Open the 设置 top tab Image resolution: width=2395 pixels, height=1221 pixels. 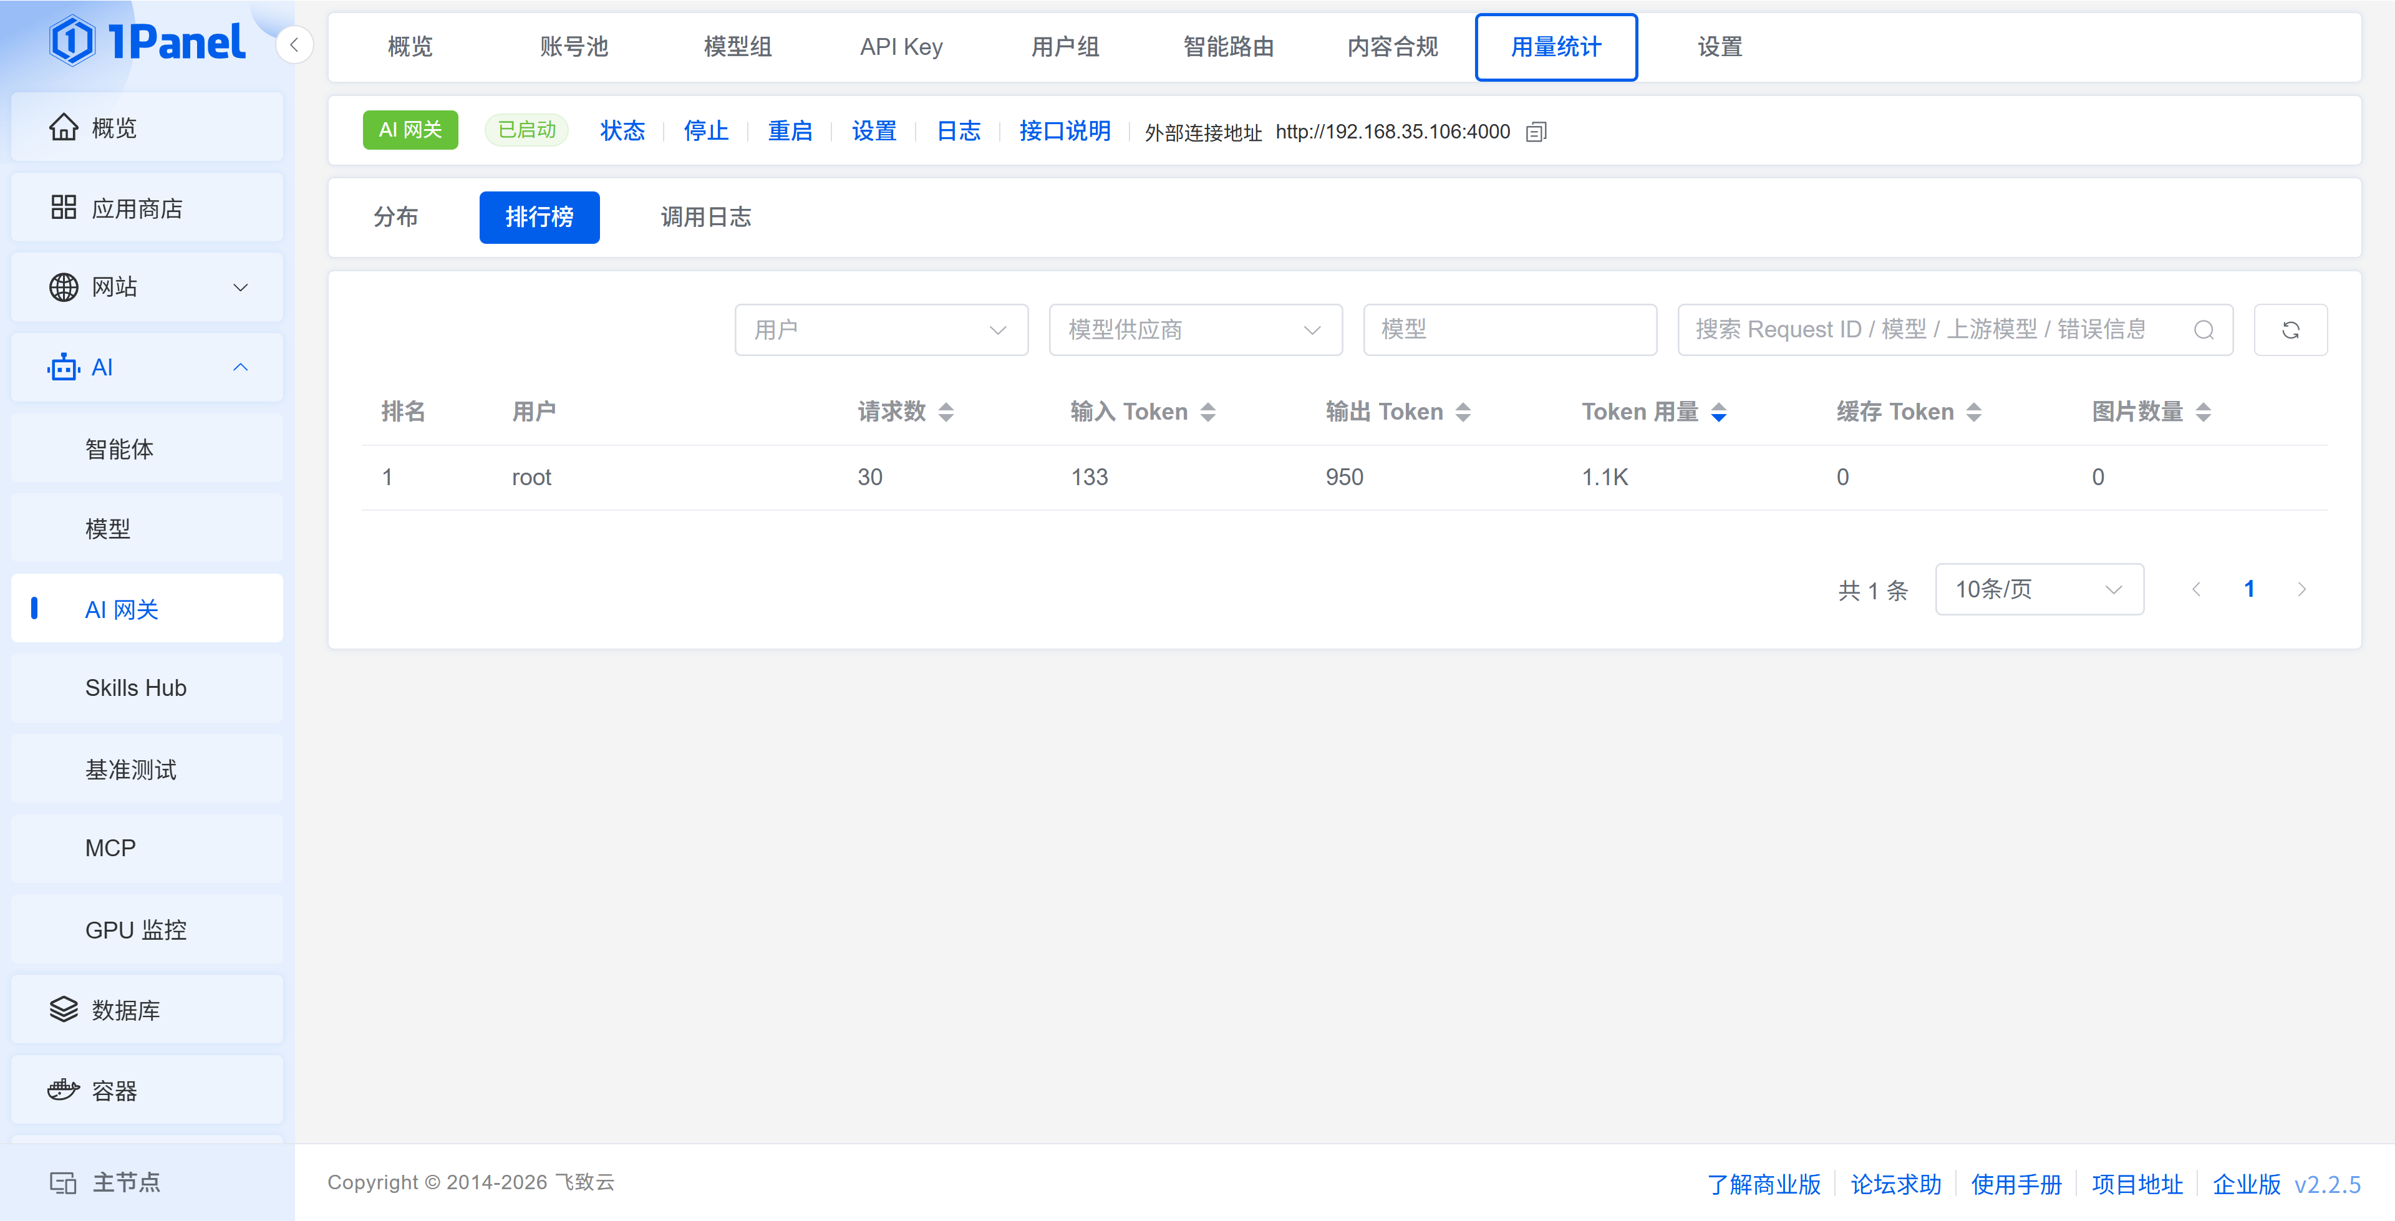coord(1720,47)
